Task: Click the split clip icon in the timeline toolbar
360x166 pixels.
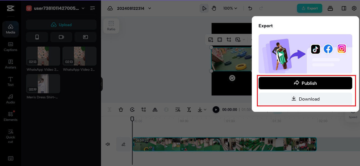Action: (x=110, y=110)
